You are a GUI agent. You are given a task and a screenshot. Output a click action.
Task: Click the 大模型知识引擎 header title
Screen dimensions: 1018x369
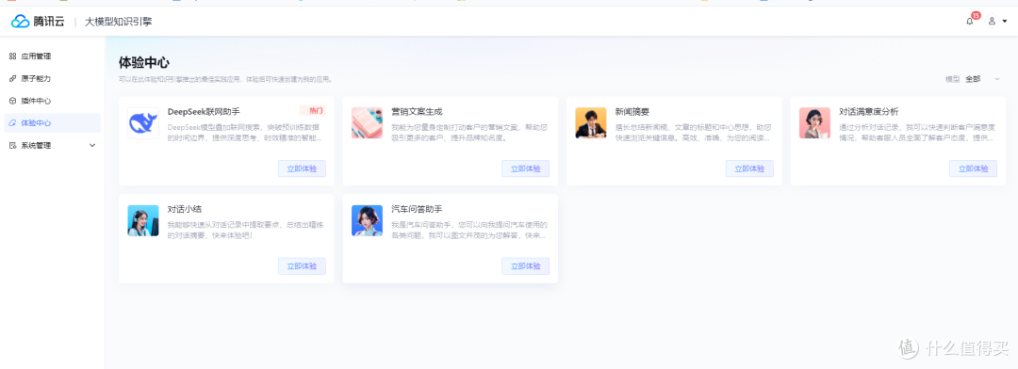118,22
